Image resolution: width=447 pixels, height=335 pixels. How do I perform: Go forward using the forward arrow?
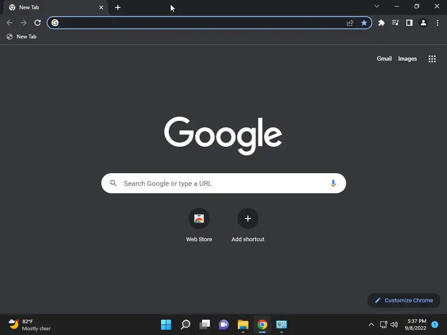tap(24, 23)
